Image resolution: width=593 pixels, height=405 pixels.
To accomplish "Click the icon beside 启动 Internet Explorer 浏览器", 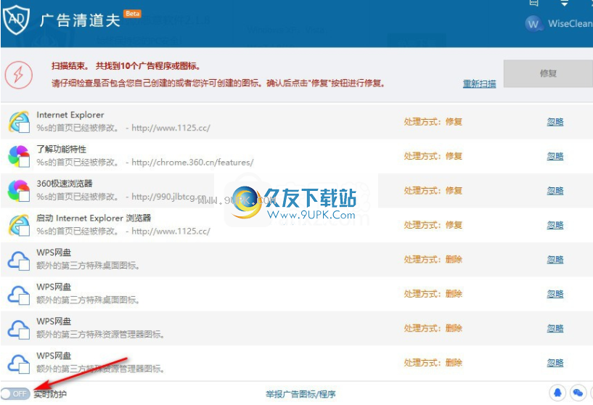I will click(x=19, y=225).
